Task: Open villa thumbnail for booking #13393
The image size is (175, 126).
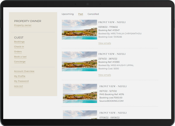Action: (79, 61)
